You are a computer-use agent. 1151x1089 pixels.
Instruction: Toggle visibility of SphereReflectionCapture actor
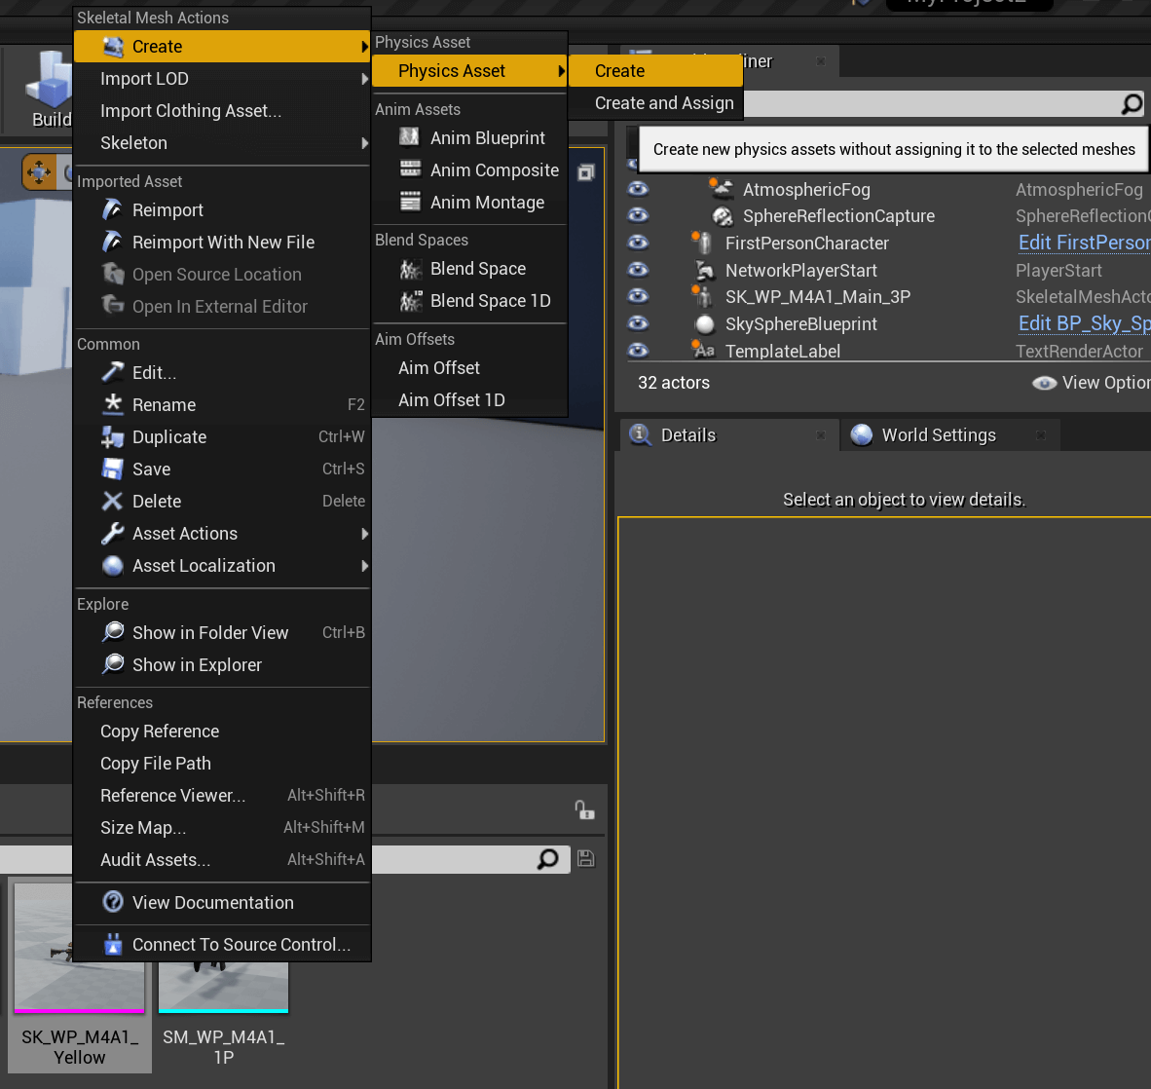638,216
